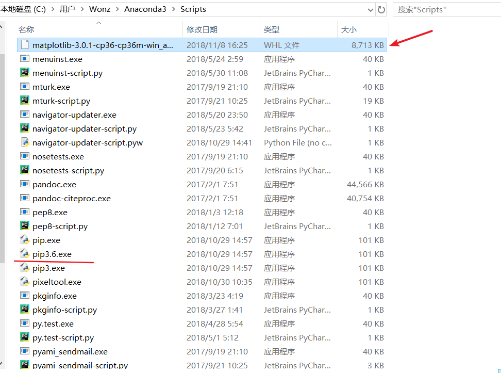Click the PyCharm icon for pep8-script.py
Screen dimensions: 501x373
coord(25,226)
